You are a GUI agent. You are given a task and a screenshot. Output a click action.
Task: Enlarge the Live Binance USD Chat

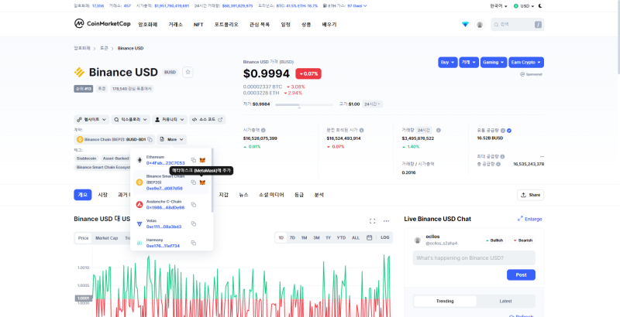[530, 219]
